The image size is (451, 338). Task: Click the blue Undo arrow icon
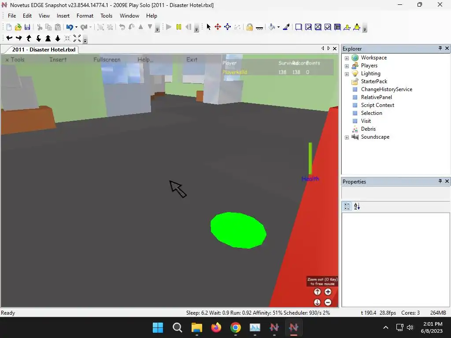click(69, 27)
